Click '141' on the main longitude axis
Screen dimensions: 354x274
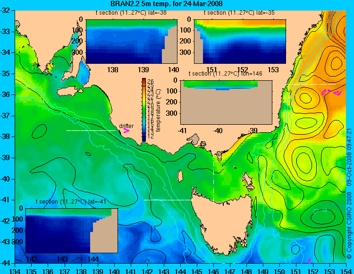click(131, 271)
